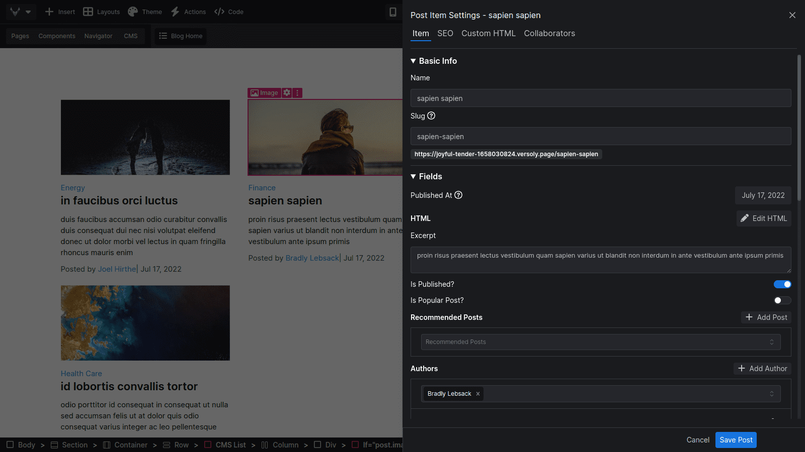Screen dimensions: 805x452
Task: Open the Theme palette icon
Action: pos(133,12)
